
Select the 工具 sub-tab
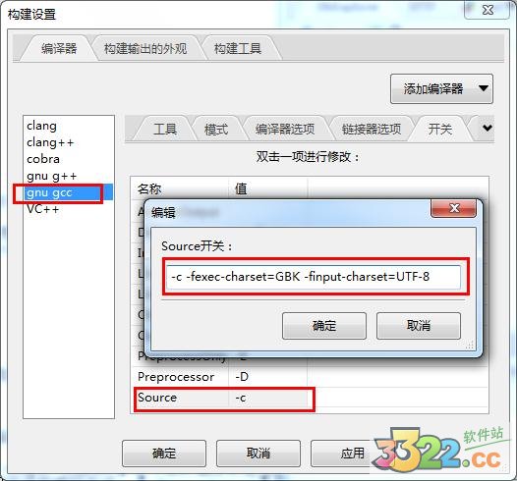click(165, 129)
